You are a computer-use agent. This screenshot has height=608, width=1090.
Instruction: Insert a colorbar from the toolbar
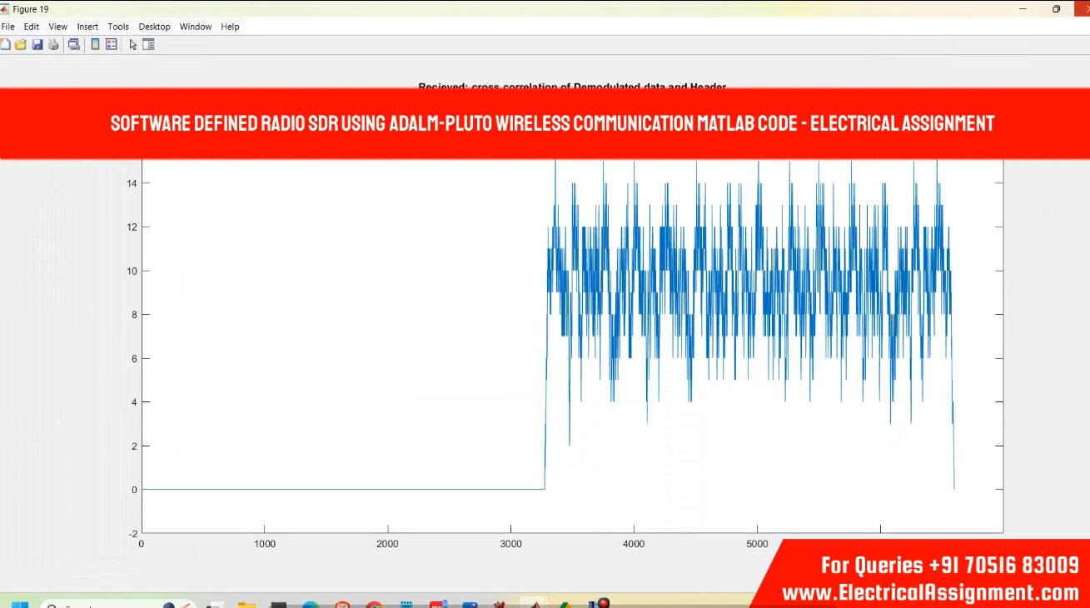point(95,45)
